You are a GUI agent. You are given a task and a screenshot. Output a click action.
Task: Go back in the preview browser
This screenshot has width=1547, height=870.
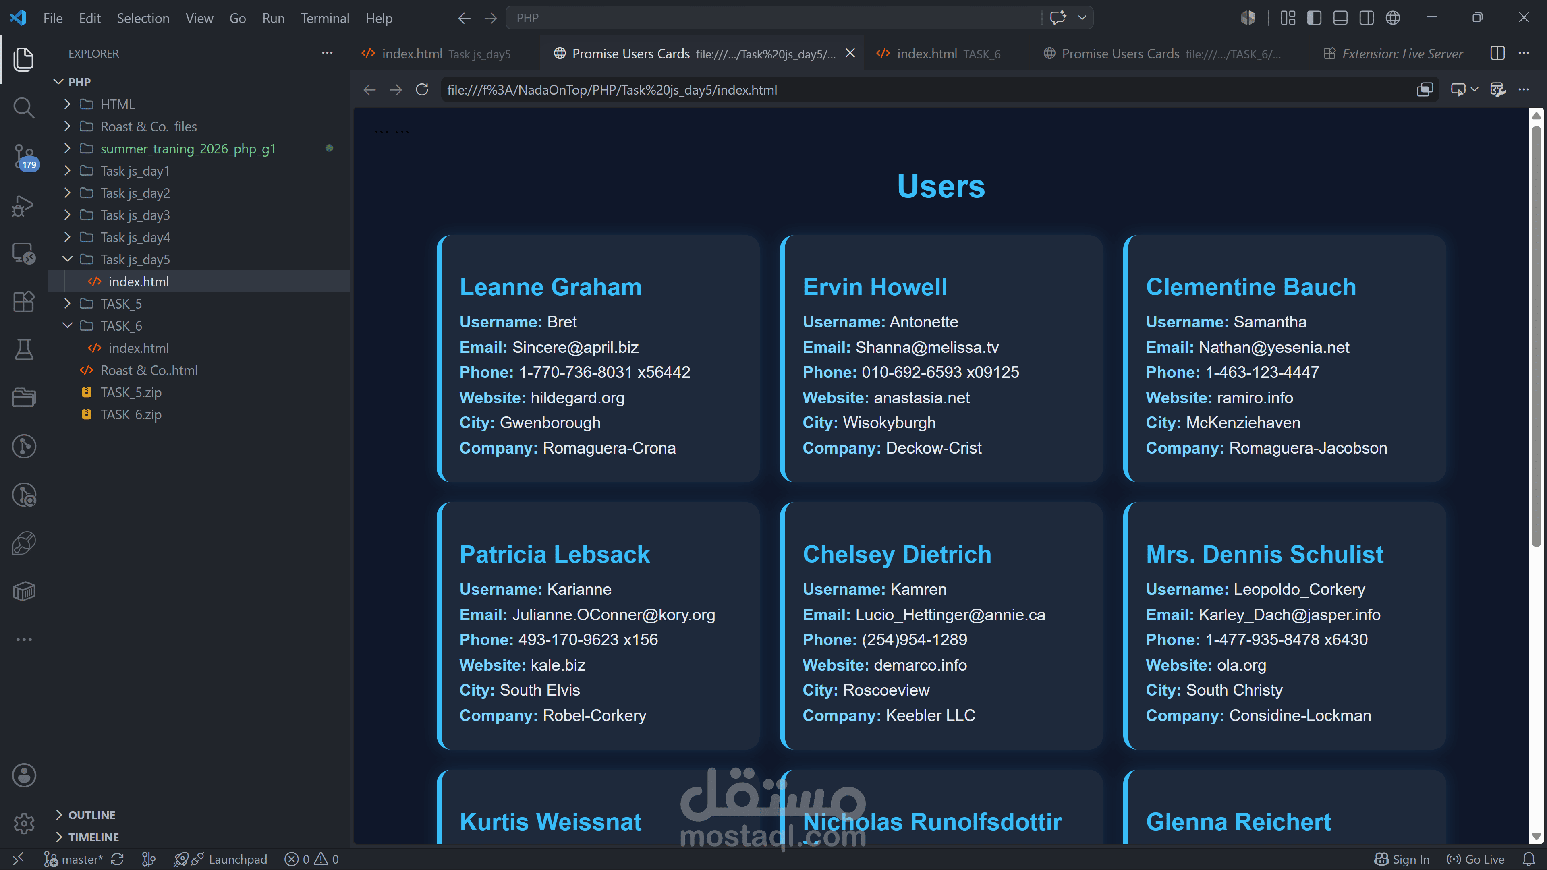(369, 89)
